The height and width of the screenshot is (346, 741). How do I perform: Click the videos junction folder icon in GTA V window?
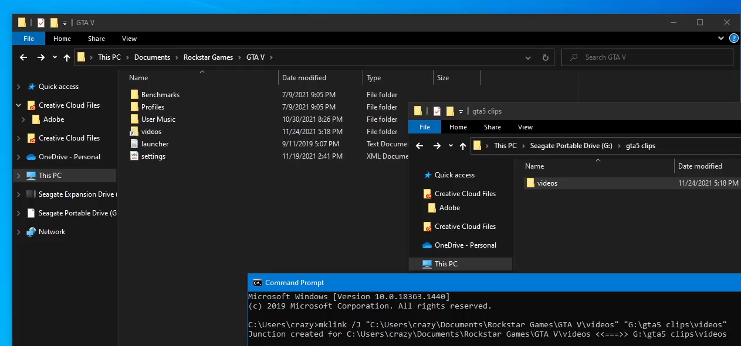(x=134, y=131)
